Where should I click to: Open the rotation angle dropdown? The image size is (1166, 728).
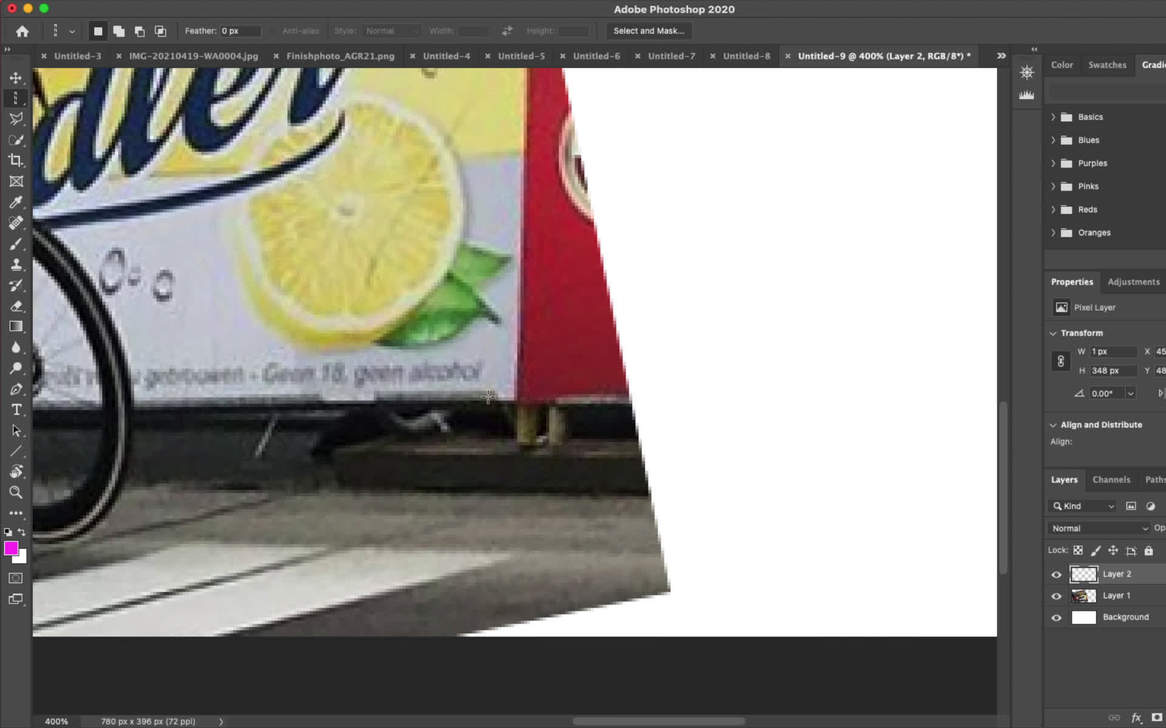click(1131, 393)
